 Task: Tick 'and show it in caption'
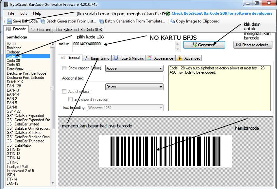tap(71, 99)
